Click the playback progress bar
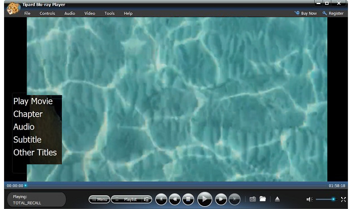Viewport: 352px width, 209px height. point(176,186)
